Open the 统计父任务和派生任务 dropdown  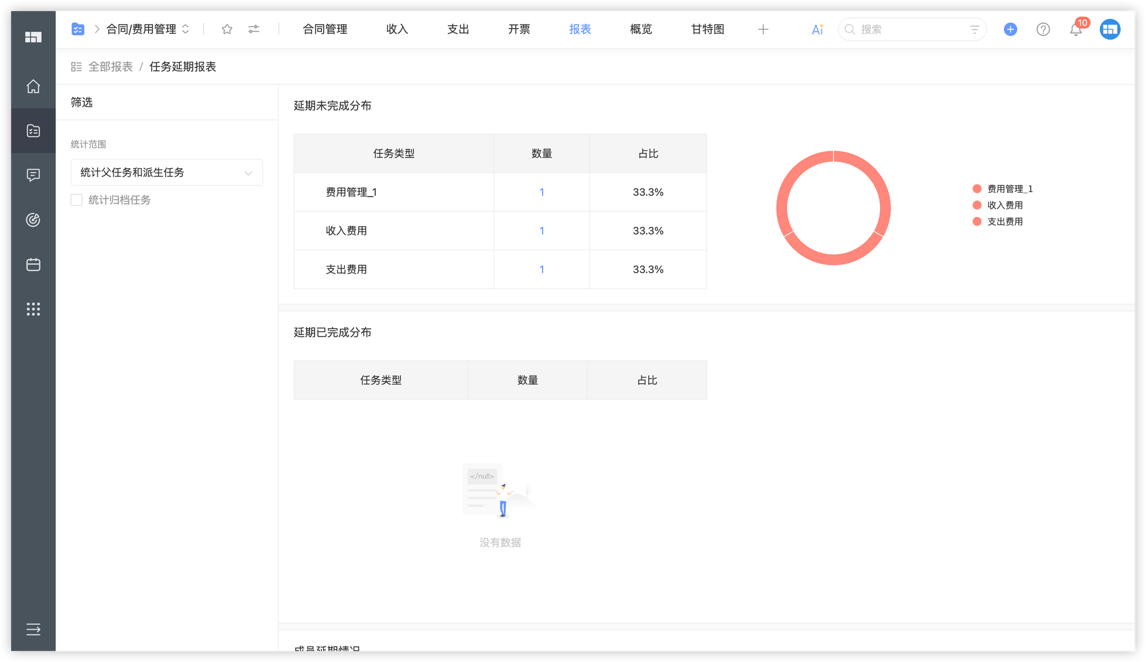coord(167,172)
